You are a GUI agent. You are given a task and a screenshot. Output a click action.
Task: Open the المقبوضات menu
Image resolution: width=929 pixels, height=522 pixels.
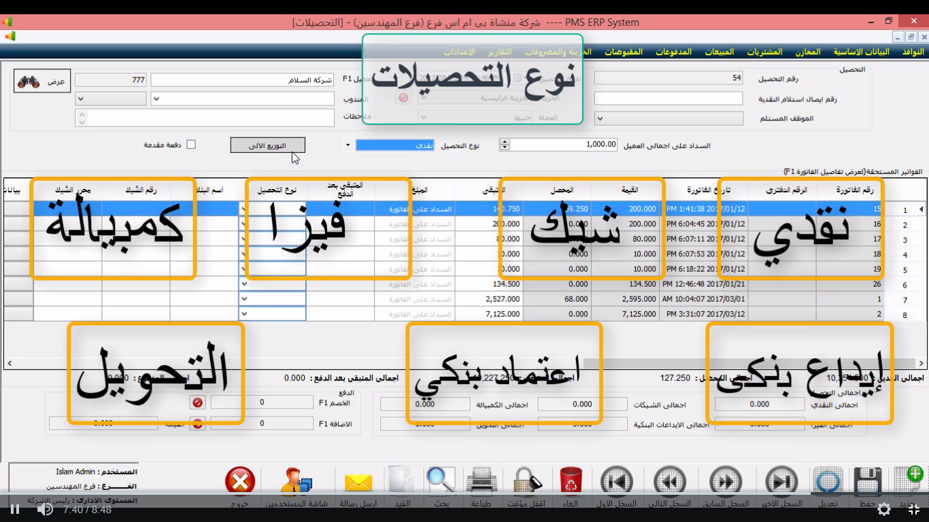point(624,52)
